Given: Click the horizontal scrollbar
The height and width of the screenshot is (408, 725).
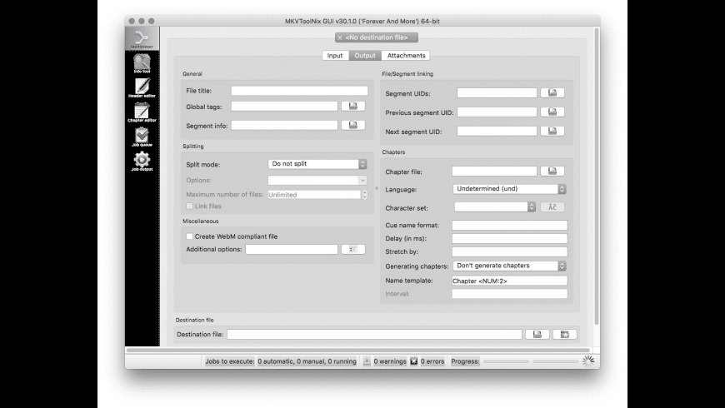Looking at the screenshot, I should [358, 351].
